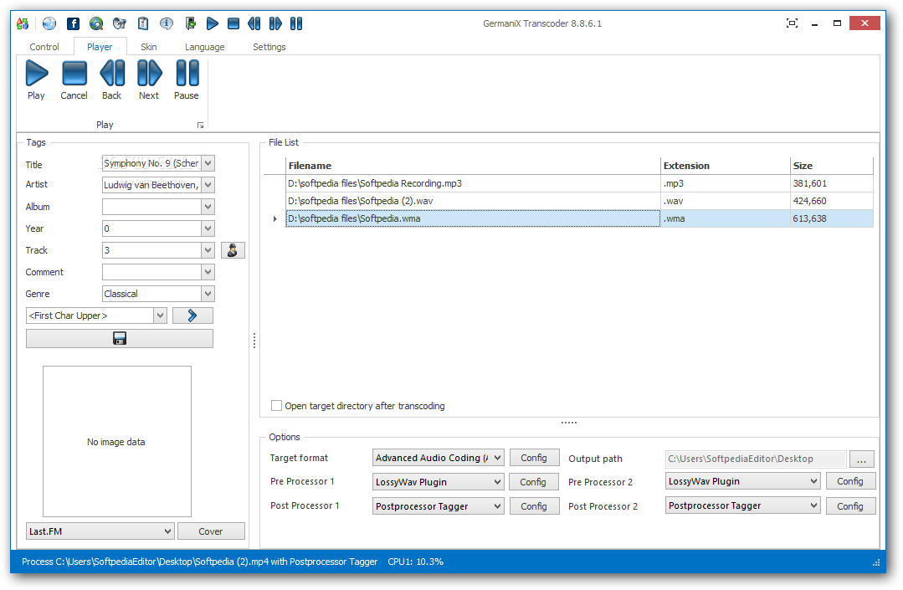The width and height of the screenshot is (903, 590).
Task: Expand the Album dropdown
Action: coord(208,207)
